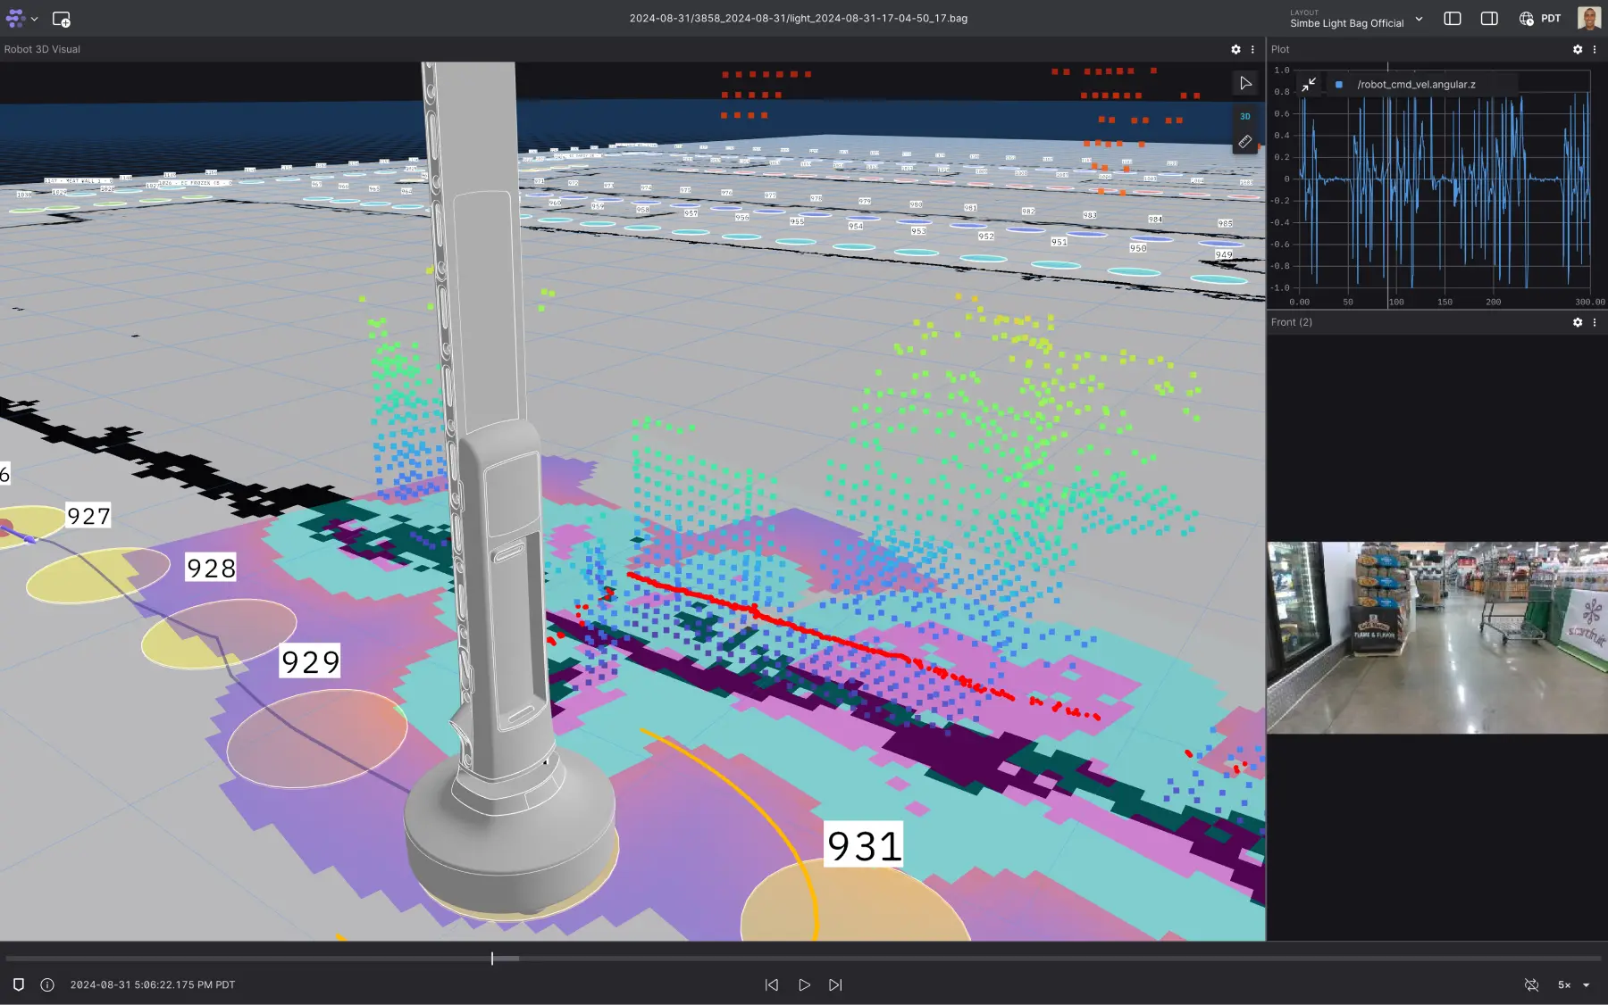Hide the /robot_cmd_vel.angular.z series via its color square
The width and height of the screenshot is (1608, 1005).
[1338, 83]
